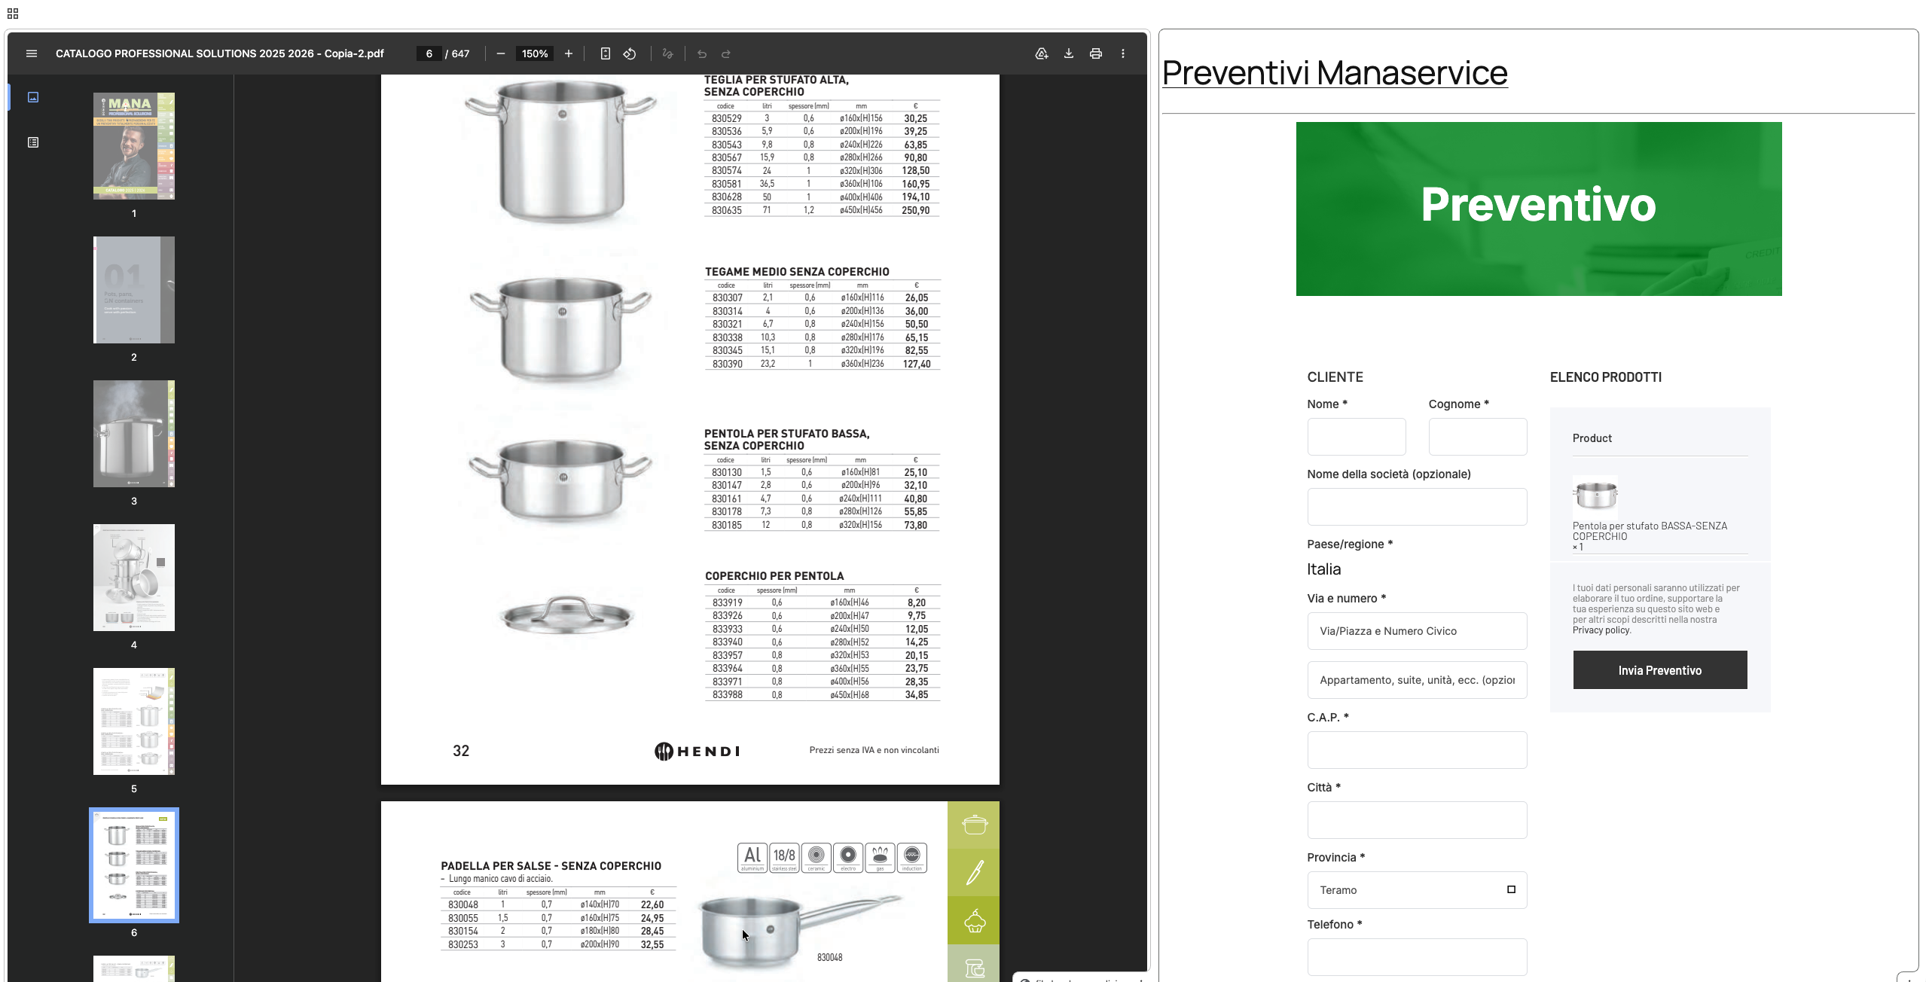This screenshot has height=982, width=1926.
Task: Zoom out the PDF document
Action: click(x=501, y=53)
